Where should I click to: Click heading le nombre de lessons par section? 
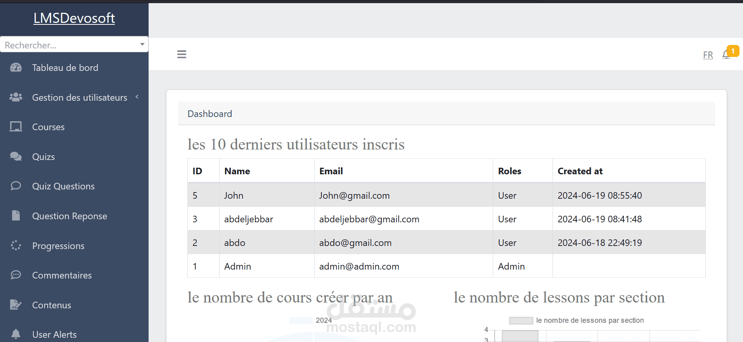[559, 297]
